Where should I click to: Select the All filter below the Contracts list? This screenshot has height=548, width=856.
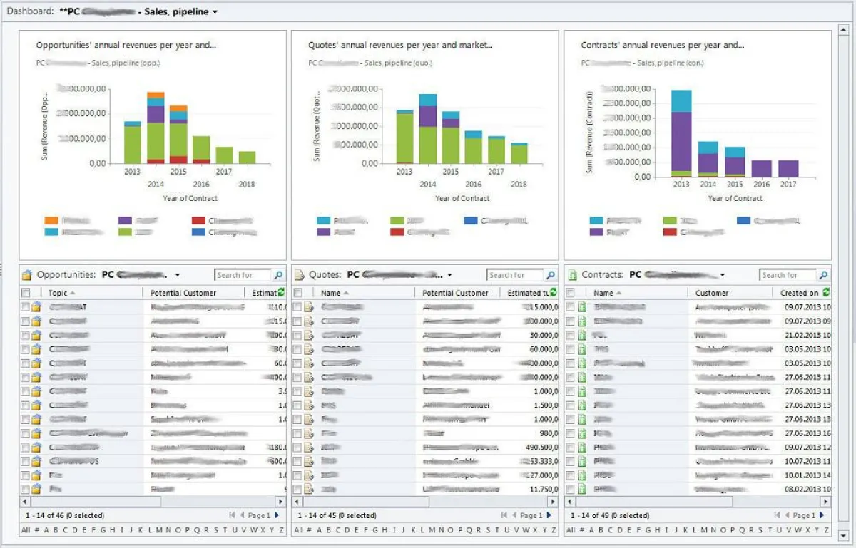569,530
